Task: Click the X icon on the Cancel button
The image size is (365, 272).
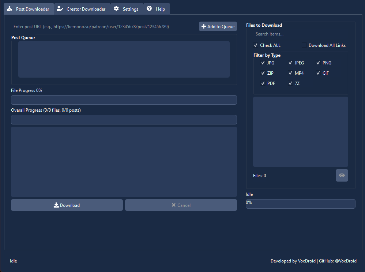Action: point(173,205)
